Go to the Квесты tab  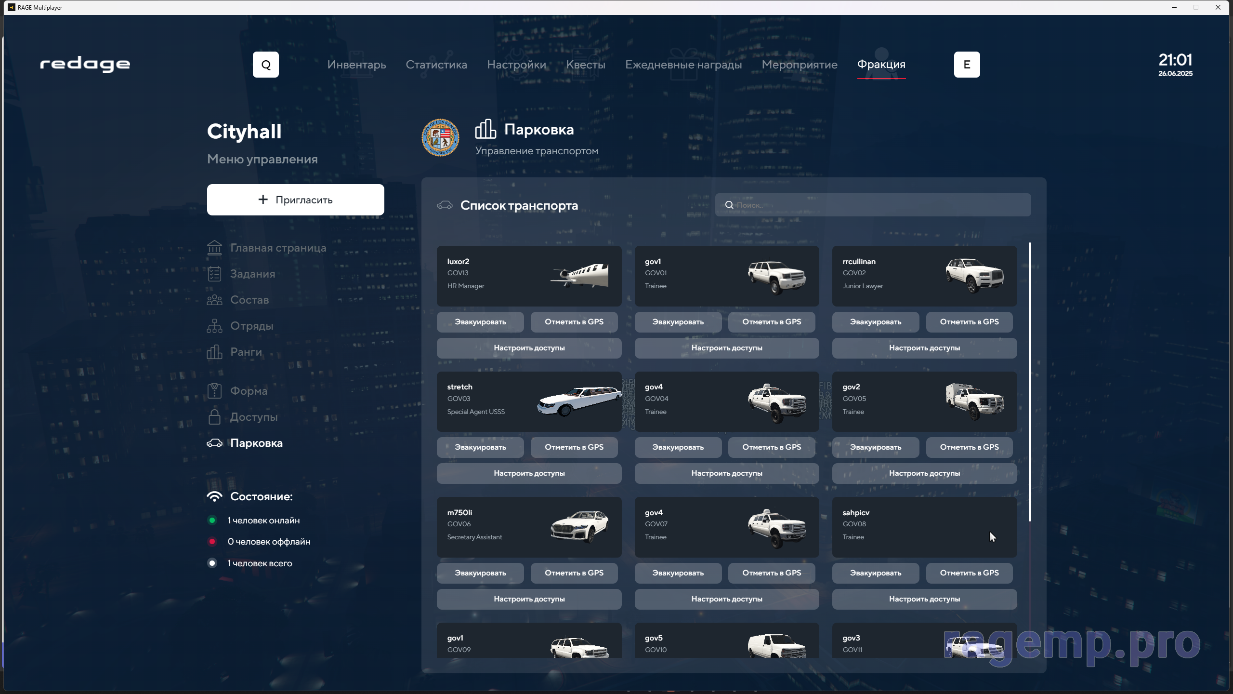(586, 65)
